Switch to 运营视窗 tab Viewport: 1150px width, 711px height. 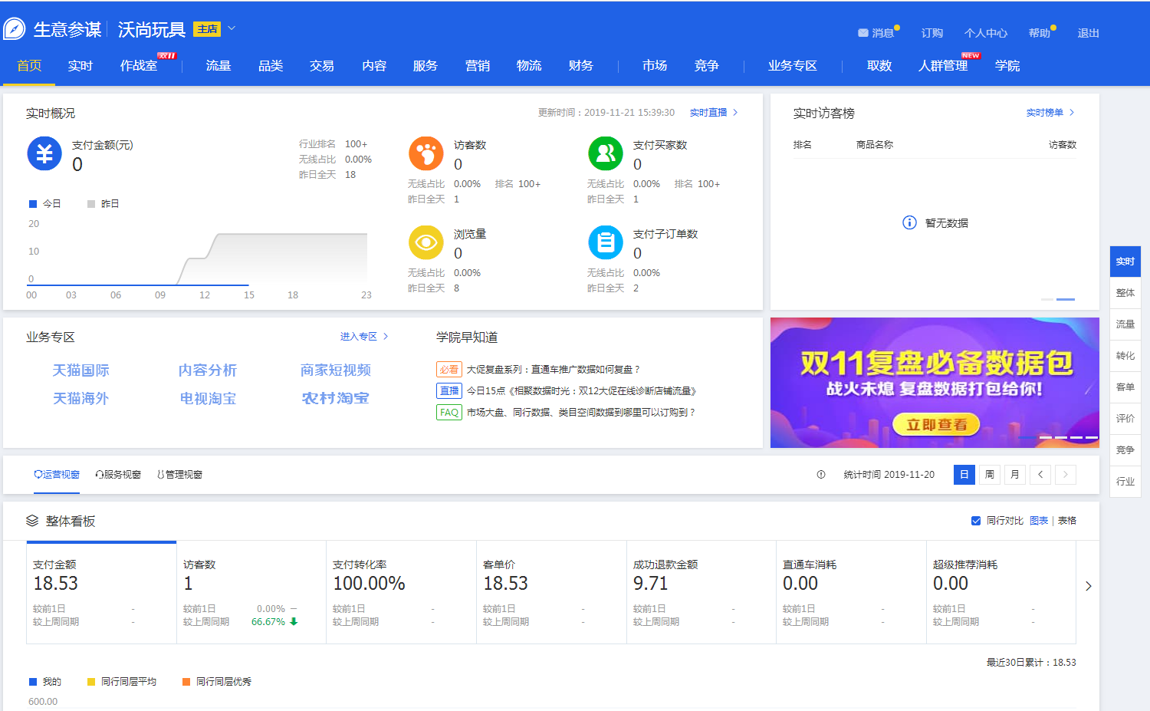57,474
